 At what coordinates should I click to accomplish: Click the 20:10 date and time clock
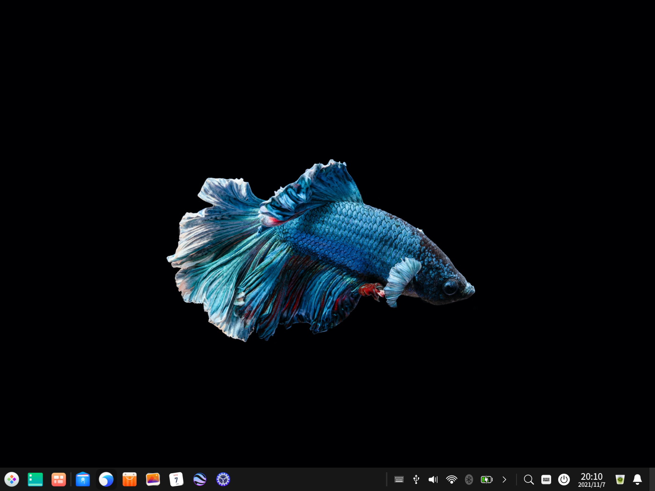[592, 479]
